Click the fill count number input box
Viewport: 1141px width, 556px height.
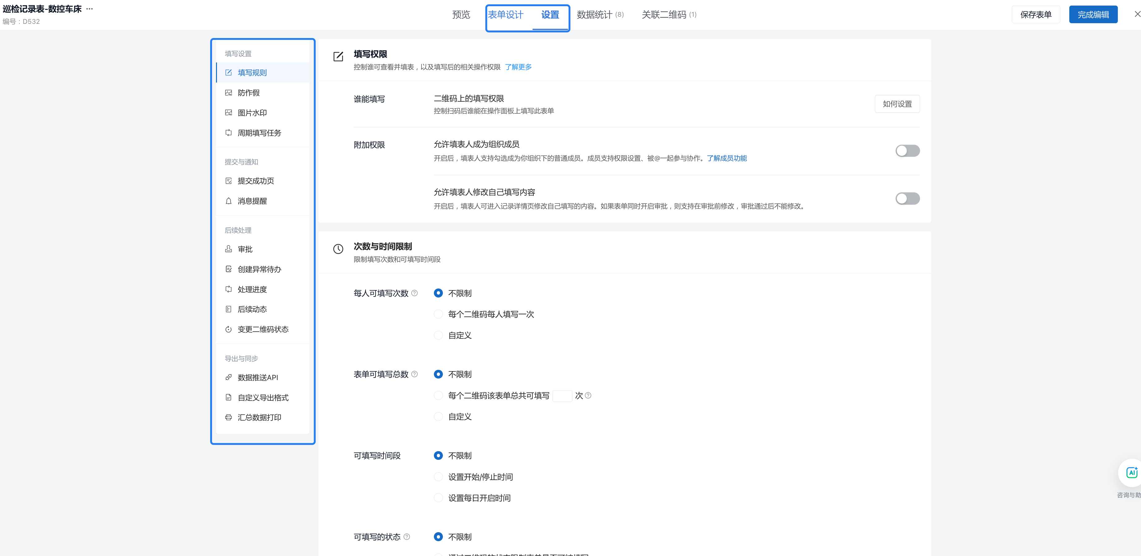pos(562,396)
